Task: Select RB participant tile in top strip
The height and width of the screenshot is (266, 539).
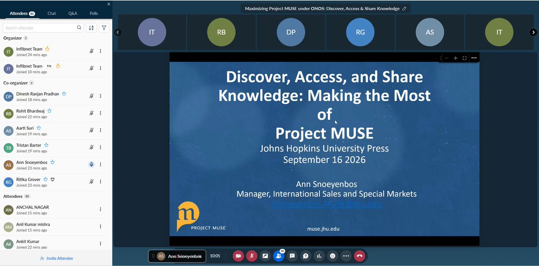Action: click(x=221, y=32)
